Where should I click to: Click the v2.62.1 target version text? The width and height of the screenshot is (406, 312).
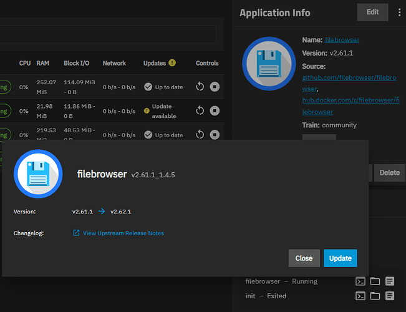120,212
